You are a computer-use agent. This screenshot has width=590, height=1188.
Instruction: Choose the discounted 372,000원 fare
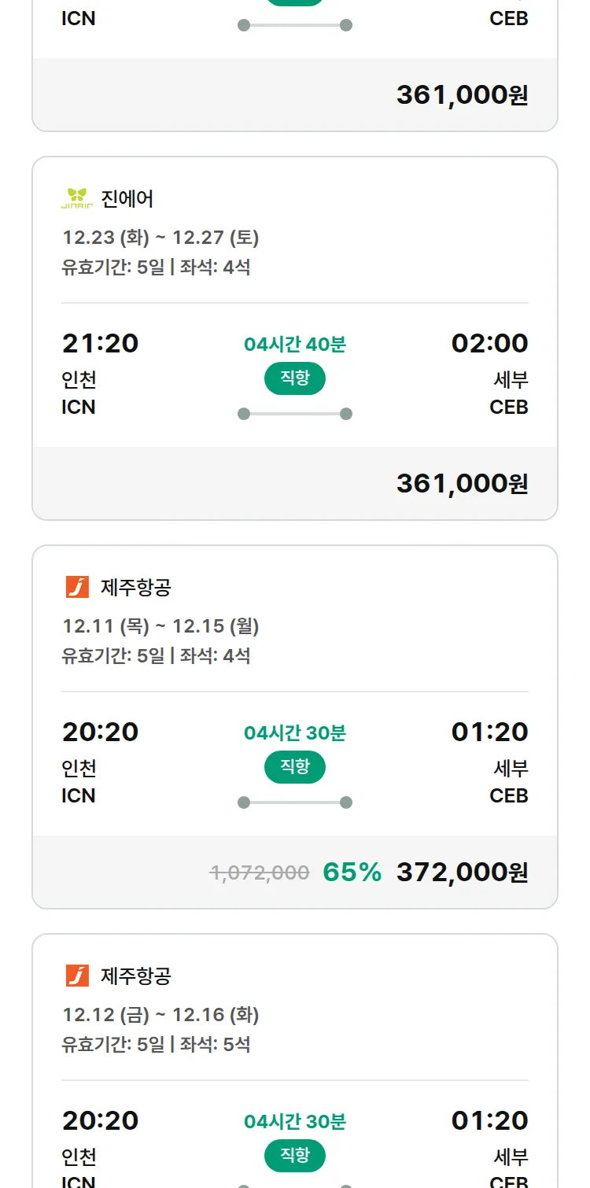pyautogui.click(x=462, y=873)
